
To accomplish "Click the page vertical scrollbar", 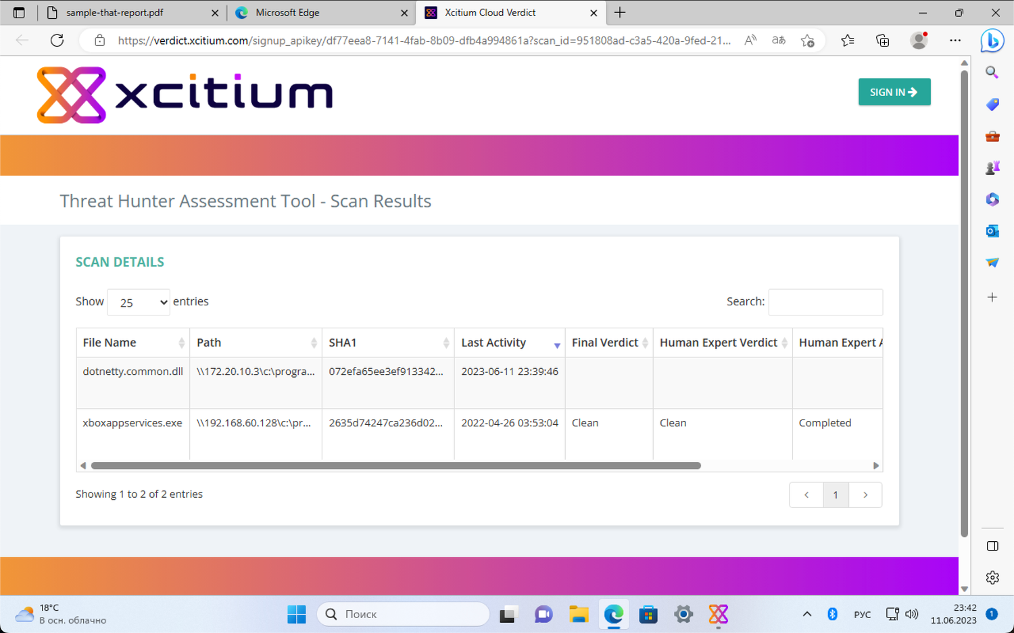I will 965,304.
